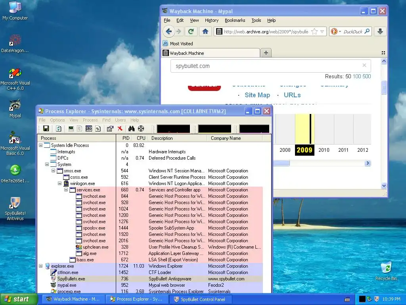Viewport: 406px width, 305px height.
Task: Select Recycle Bin desktop icon
Action: click(x=386, y=271)
